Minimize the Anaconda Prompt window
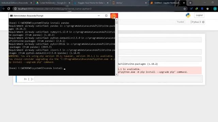Screen dimensions: 218x122 [99, 16]
